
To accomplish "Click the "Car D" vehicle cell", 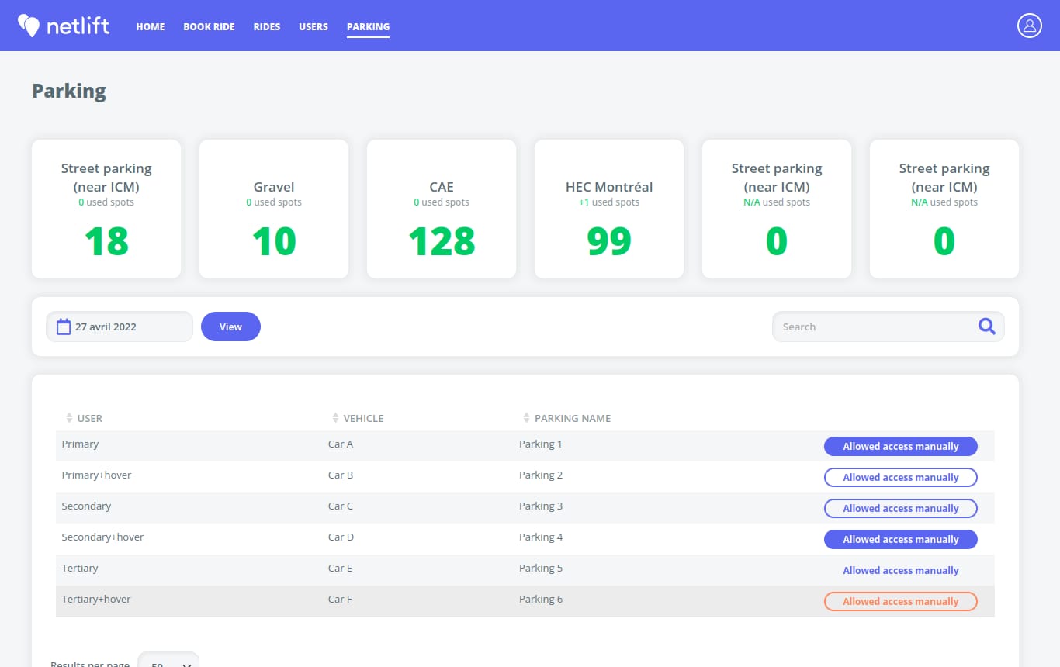I will pyautogui.click(x=341, y=537).
